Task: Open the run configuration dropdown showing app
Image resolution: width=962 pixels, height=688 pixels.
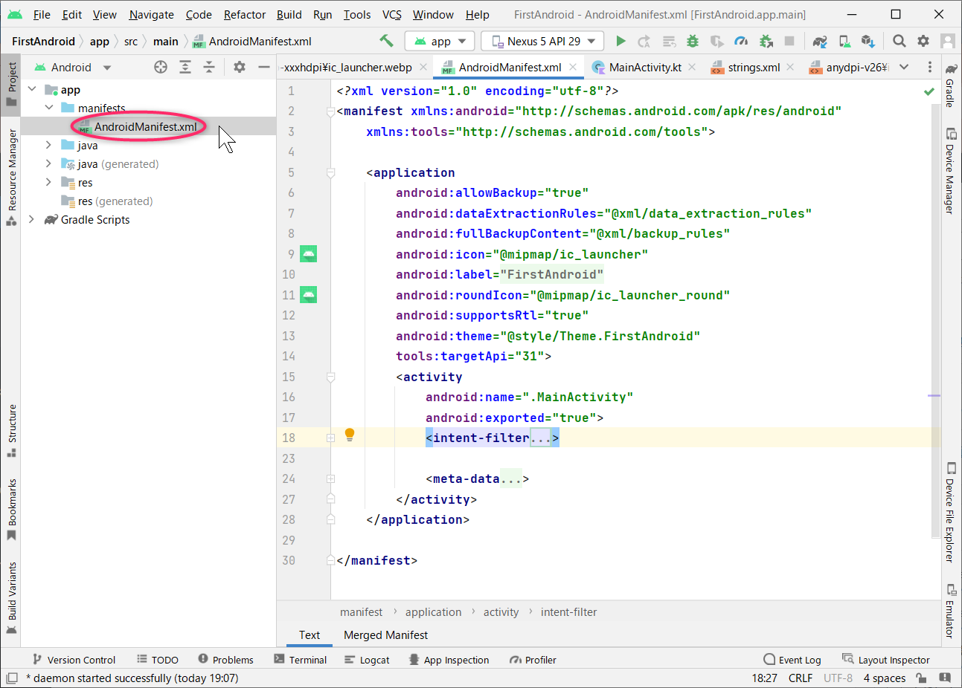Action: pyautogui.click(x=439, y=41)
